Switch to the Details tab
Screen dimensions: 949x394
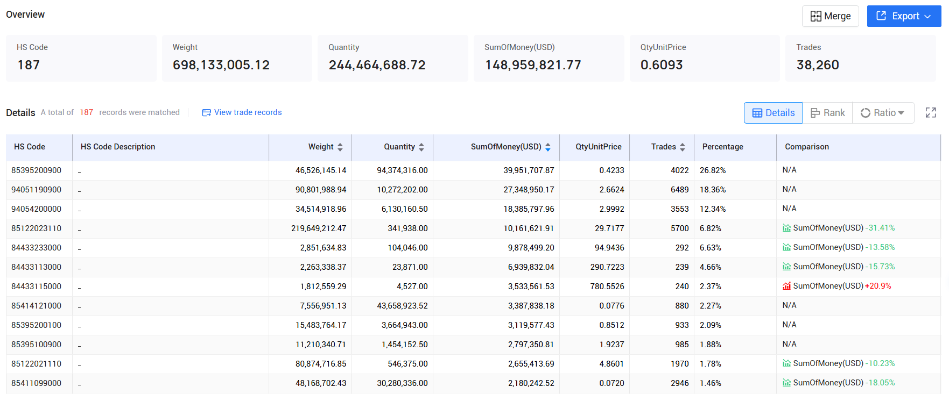click(x=773, y=113)
